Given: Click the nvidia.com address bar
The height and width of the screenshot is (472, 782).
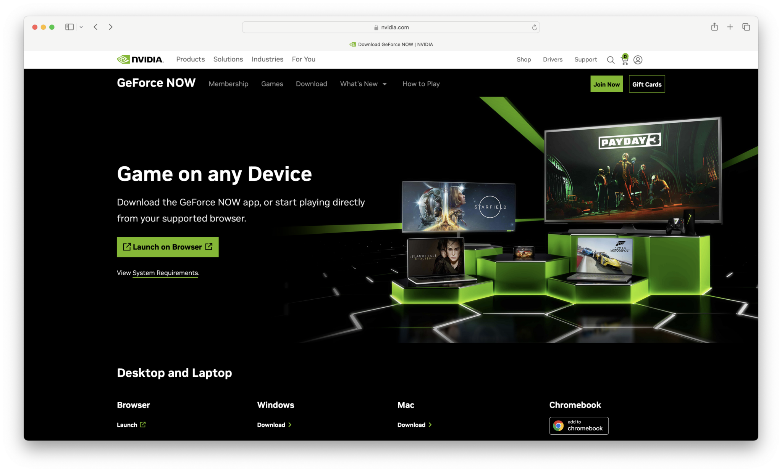Looking at the screenshot, I should click(x=391, y=27).
